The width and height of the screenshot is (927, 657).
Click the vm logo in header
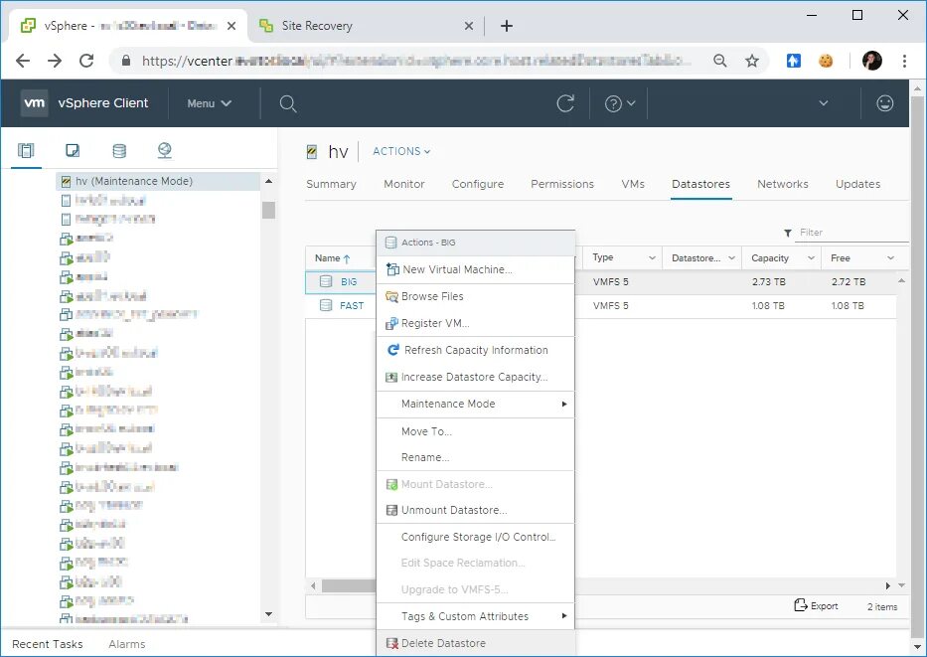[x=35, y=103]
